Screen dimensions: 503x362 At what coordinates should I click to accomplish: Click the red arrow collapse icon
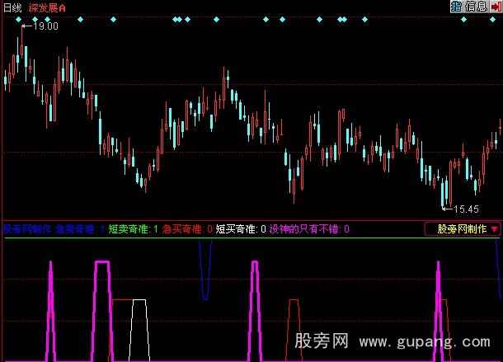(496, 6)
